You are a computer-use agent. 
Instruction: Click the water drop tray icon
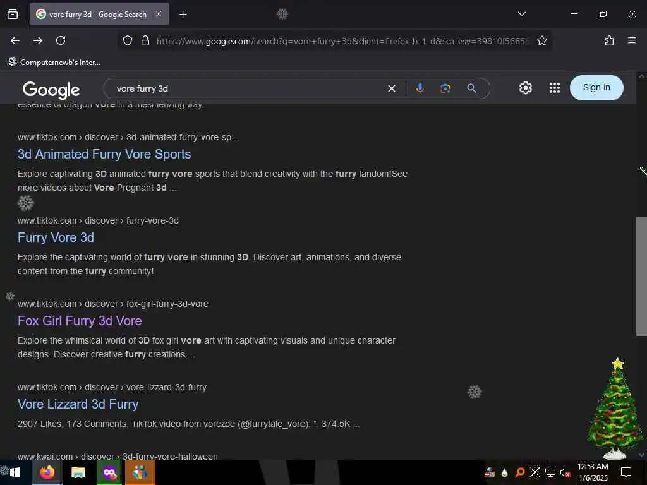[504, 472]
